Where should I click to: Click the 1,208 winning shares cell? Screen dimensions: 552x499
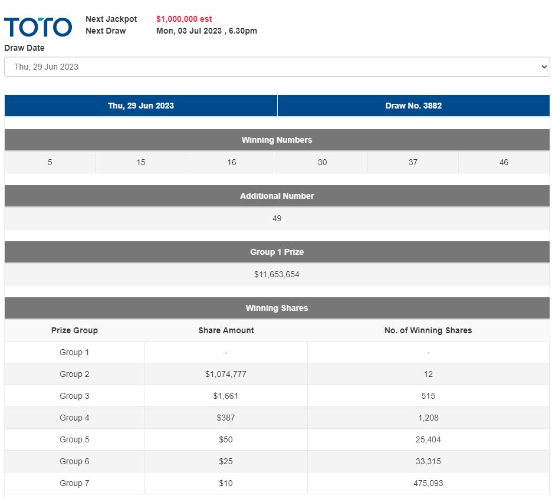click(x=428, y=418)
